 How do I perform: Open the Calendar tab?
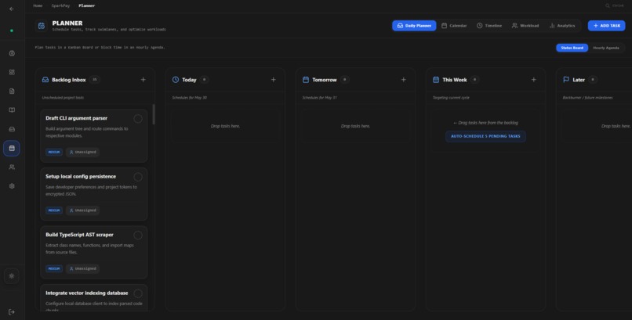[454, 26]
